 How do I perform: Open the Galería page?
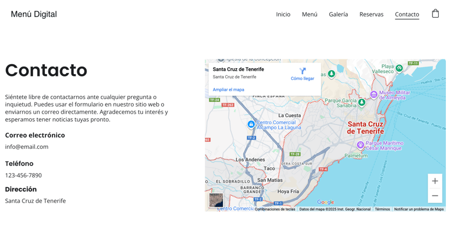[x=339, y=14]
